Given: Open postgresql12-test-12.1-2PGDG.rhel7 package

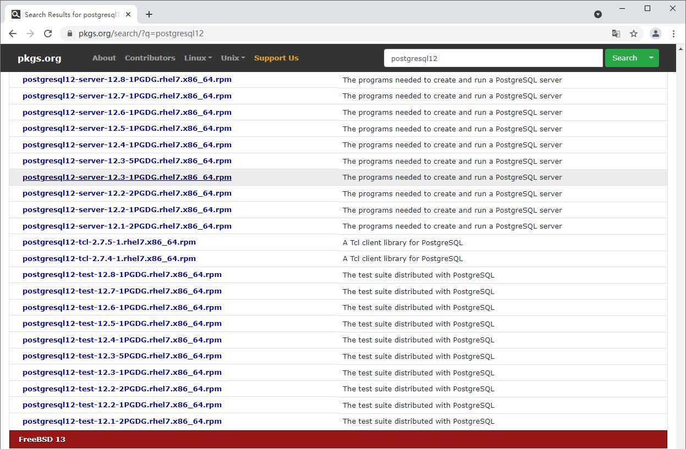Looking at the screenshot, I should (122, 421).
